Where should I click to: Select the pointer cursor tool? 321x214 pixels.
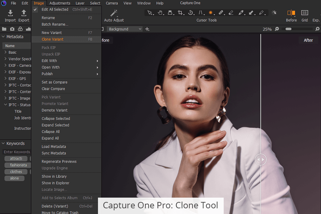[x=150, y=13]
